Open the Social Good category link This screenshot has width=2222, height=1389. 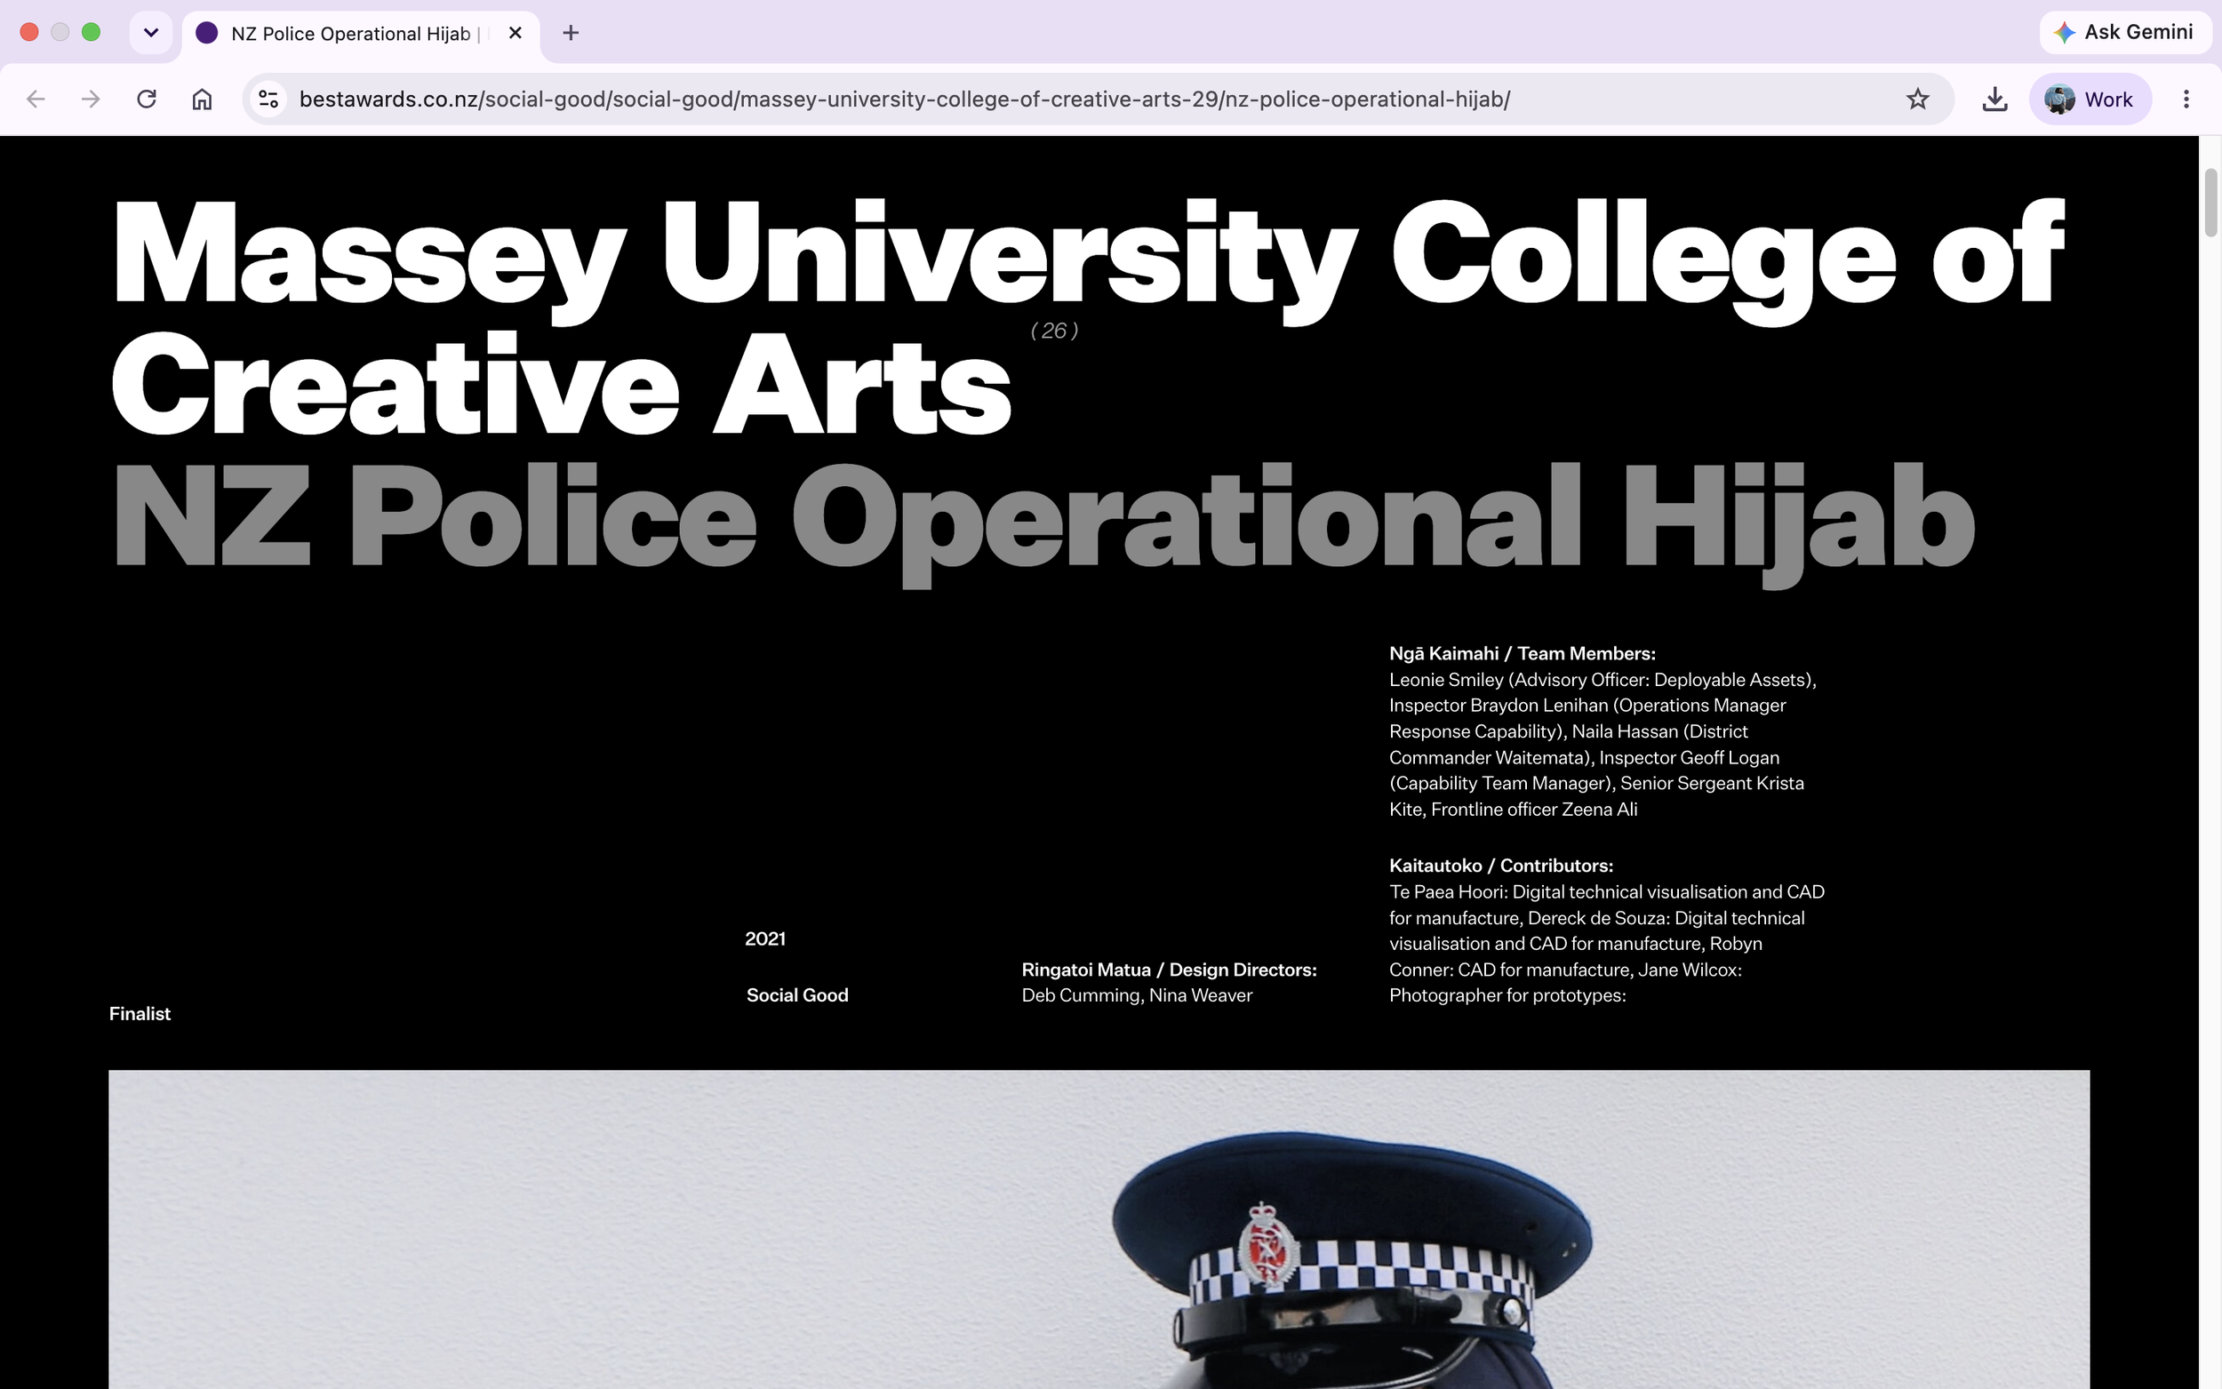click(x=797, y=995)
